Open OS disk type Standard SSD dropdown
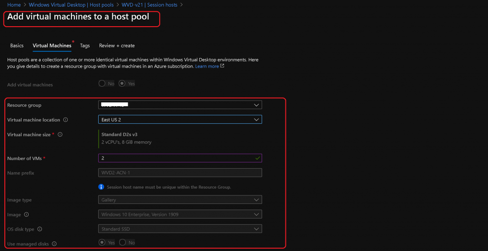488x251 pixels. 180,229
